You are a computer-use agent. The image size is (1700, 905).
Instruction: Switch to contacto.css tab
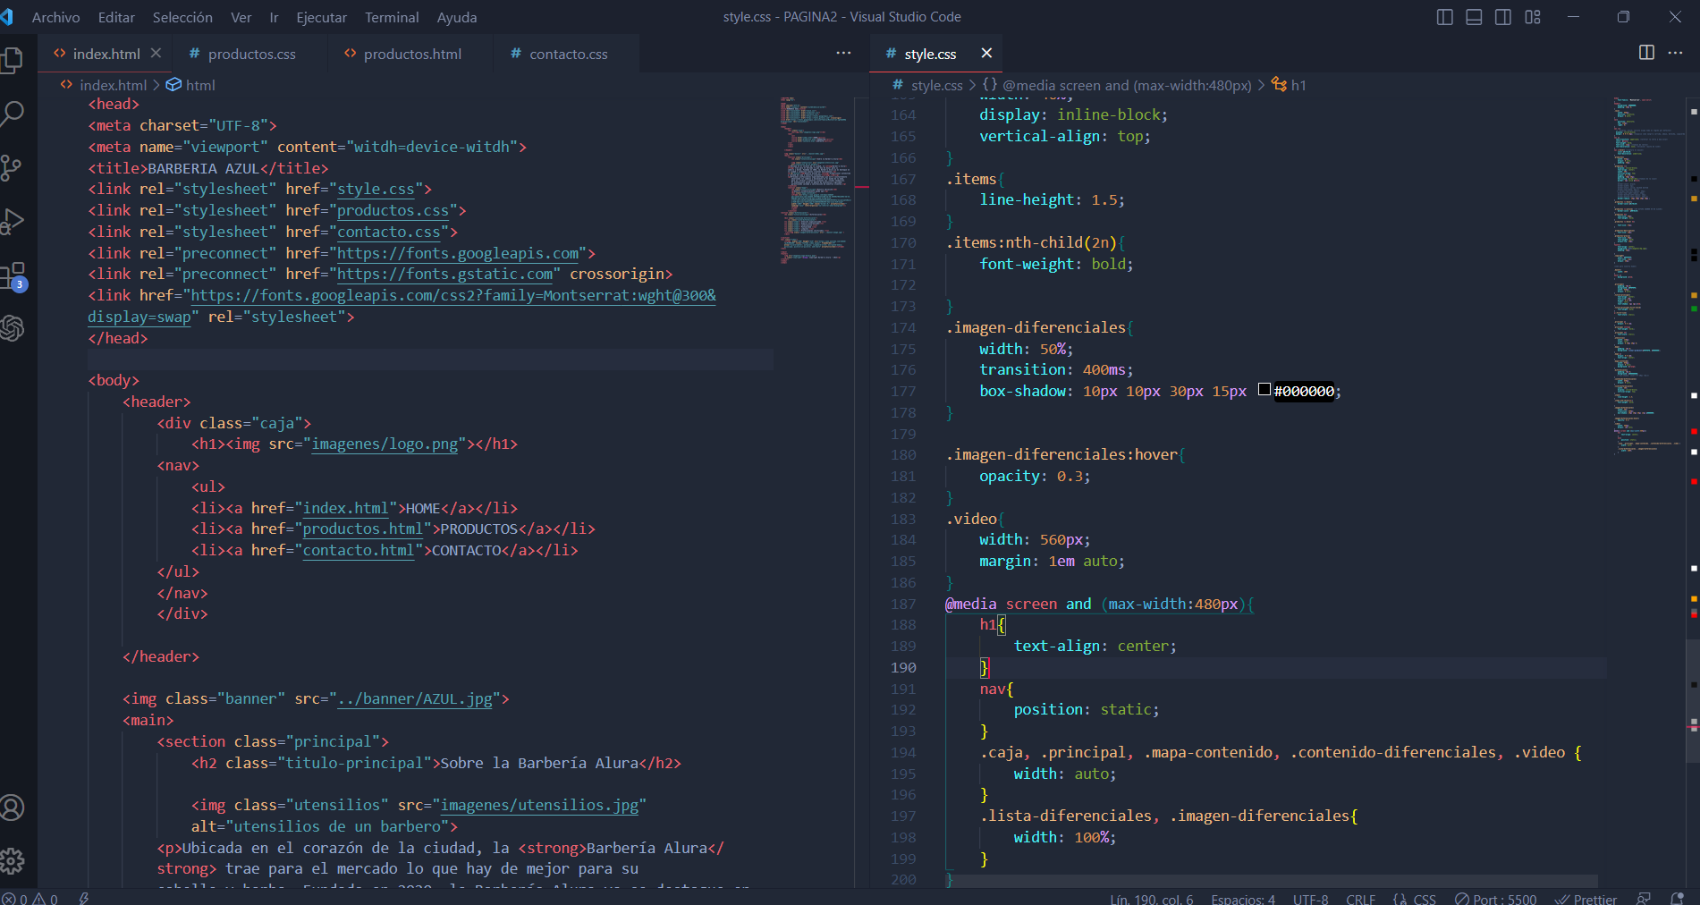click(568, 54)
